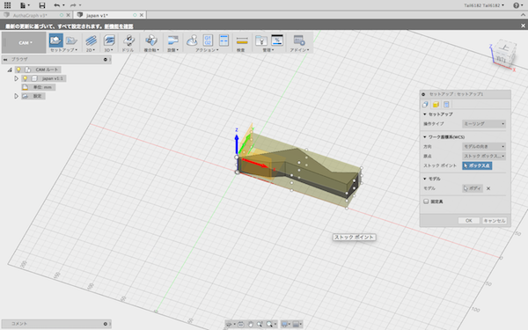528x330 pixels.
Task: Open the 3D milling operations icon
Action: (109, 40)
